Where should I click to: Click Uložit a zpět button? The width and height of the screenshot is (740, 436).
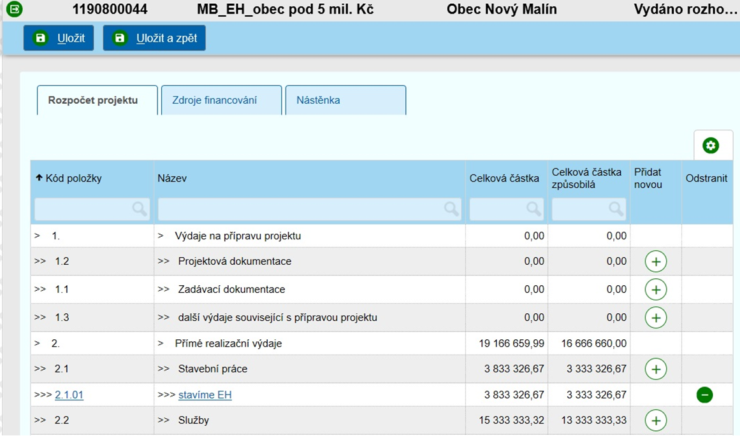pyautogui.click(x=154, y=38)
